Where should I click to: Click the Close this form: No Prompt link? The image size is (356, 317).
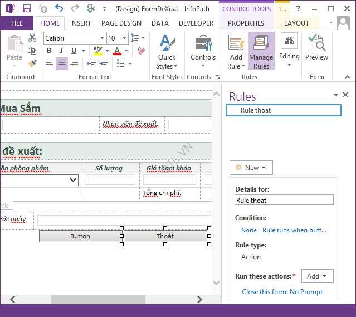[282, 291]
